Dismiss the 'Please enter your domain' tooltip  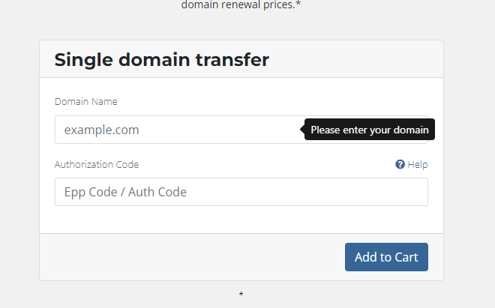[369, 130]
